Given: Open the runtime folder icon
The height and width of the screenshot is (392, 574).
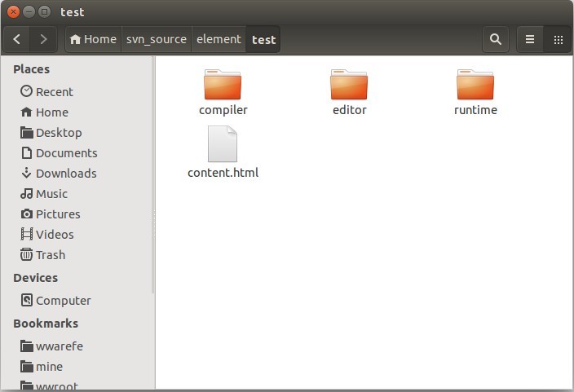Looking at the screenshot, I should tap(475, 85).
